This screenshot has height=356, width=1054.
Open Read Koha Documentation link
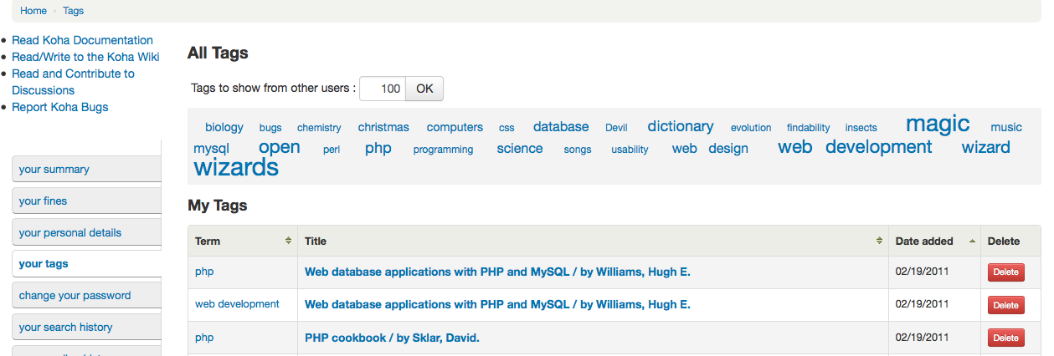pos(82,40)
